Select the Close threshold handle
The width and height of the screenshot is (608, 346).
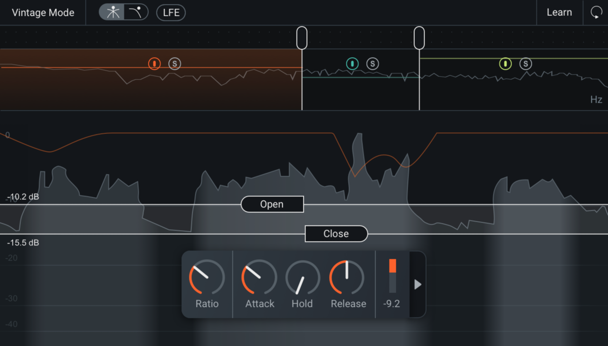pyautogui.click(x=336, y=234)
